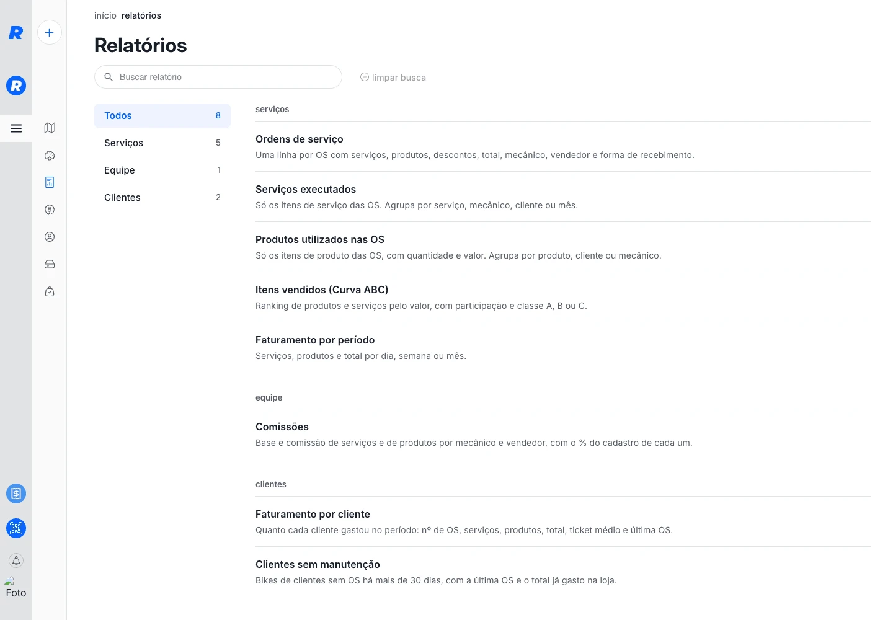Select the Serviços category filter
The width and height of the screenshot is (893, 620).
tap(162, 143)
